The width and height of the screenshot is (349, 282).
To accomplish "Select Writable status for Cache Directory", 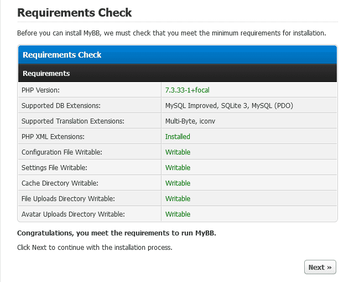I will click(178, 183).
